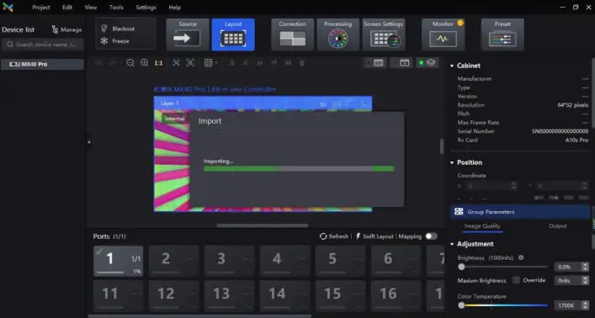Zoom in the layout canvas
The width and height of the screenshot is (595, 318).
pos(144,63)
